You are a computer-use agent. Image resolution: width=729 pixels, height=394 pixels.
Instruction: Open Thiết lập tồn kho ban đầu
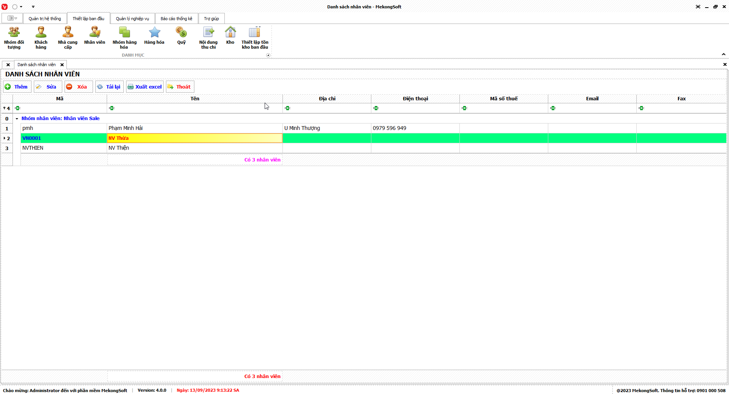pos(255,38)
